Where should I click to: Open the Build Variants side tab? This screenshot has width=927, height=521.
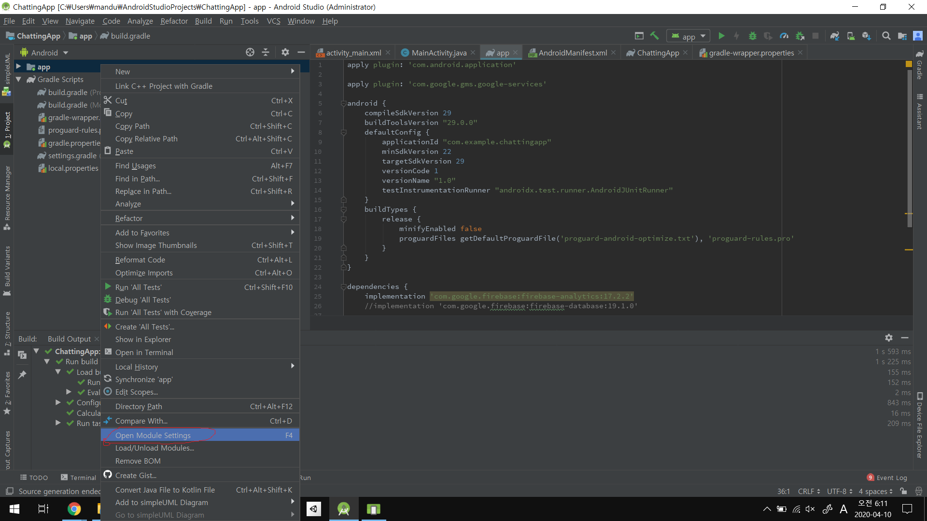pyautogui.click(x=7, y=271)
